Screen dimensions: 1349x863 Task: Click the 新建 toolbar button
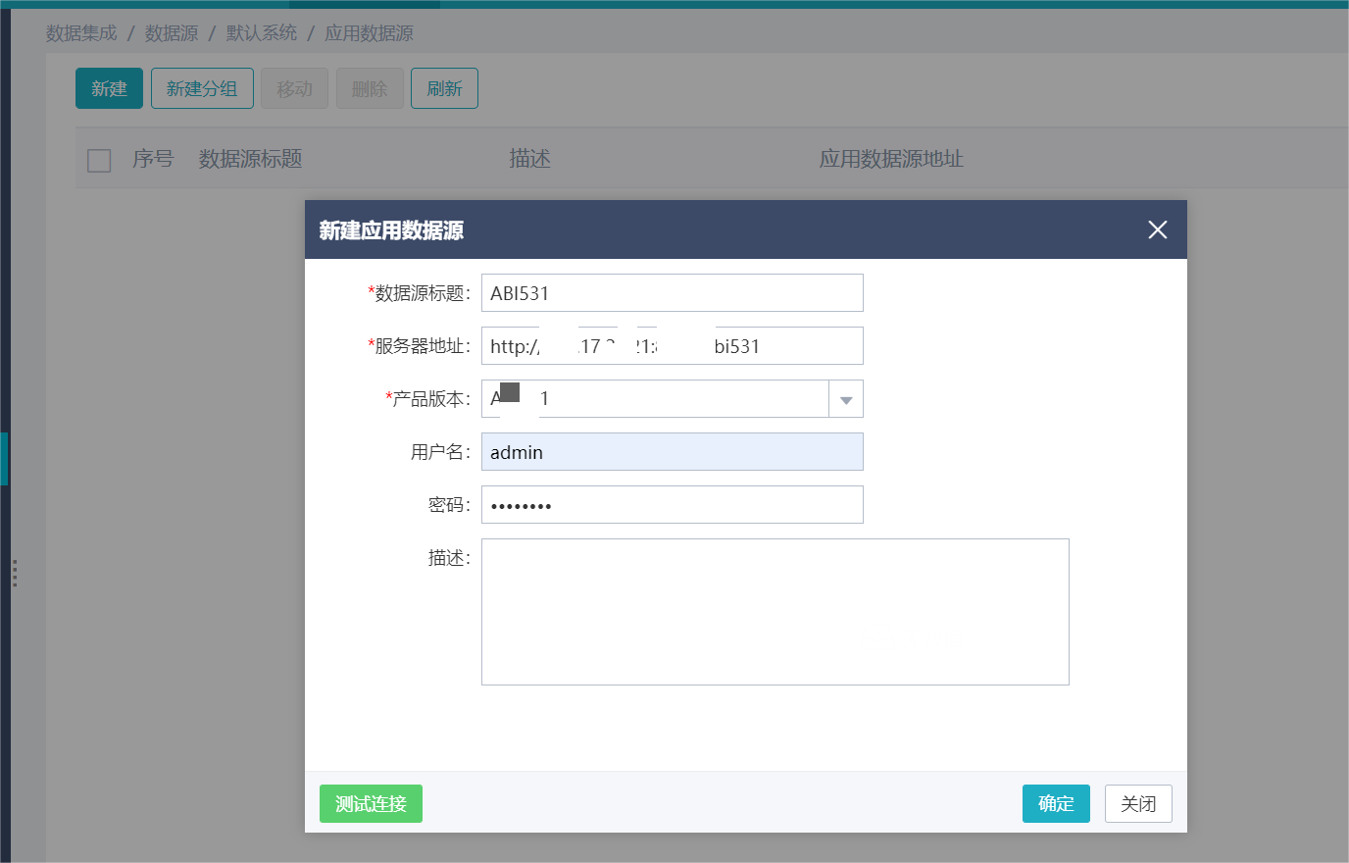point(109,88)
